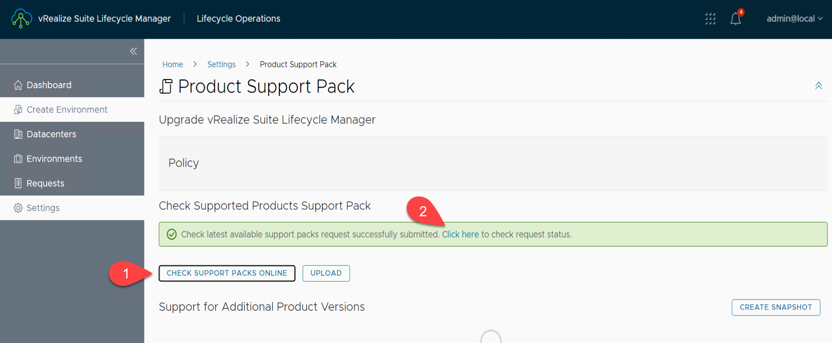The width and height of the screenshot is (832, 343).
Task: Click the Create Environment icon
Action: [18, 110]
